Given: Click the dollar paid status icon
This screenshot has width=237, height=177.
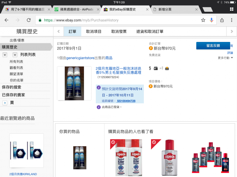Looking at the screenshot, I should [x=150, y=68].
